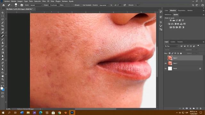The image size is (205, 115).
Task: Select the Gradient tool
Action: point(3,53)
